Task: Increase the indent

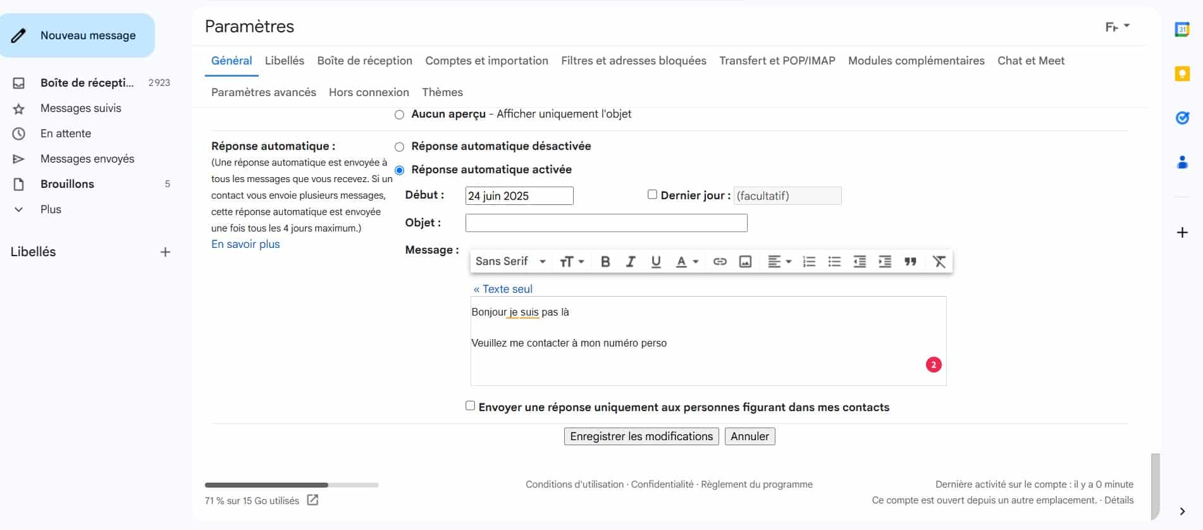Action: click(x=885, y=261)
